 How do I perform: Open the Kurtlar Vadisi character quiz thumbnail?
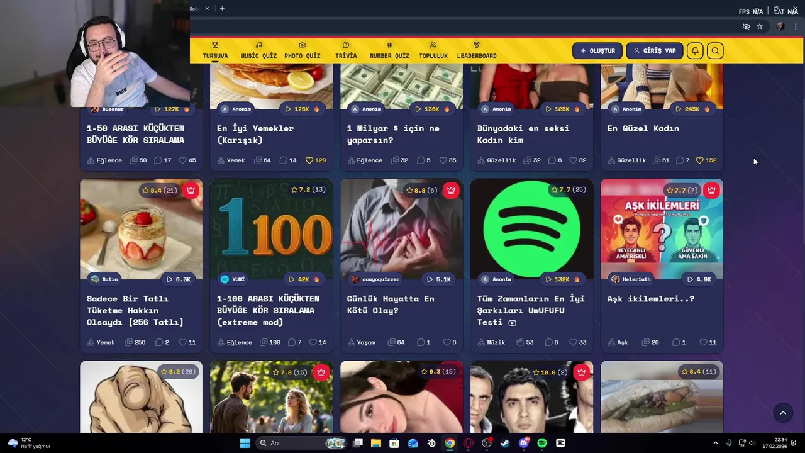[531, 396]
